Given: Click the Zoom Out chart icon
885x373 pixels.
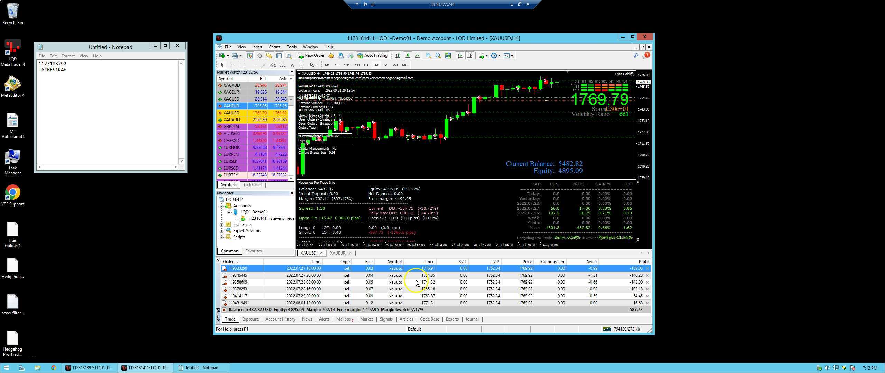Looking at the screenshot, I should (438, 56).
